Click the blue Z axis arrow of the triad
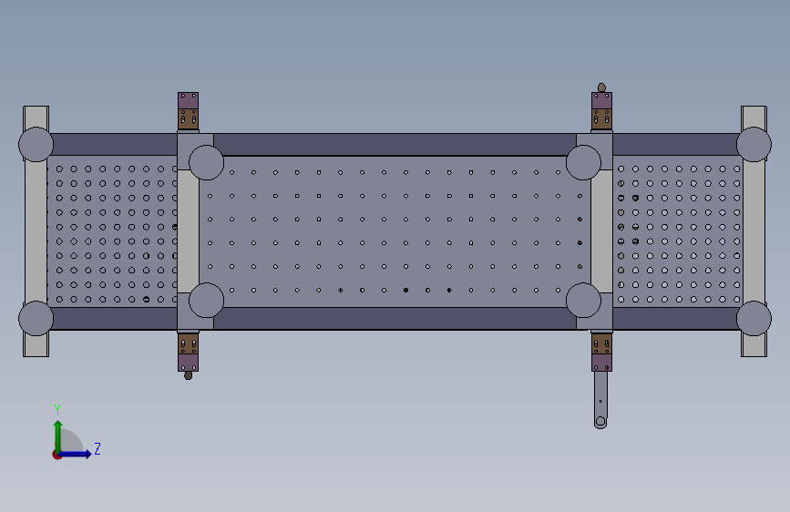 (x=76, y=454)
